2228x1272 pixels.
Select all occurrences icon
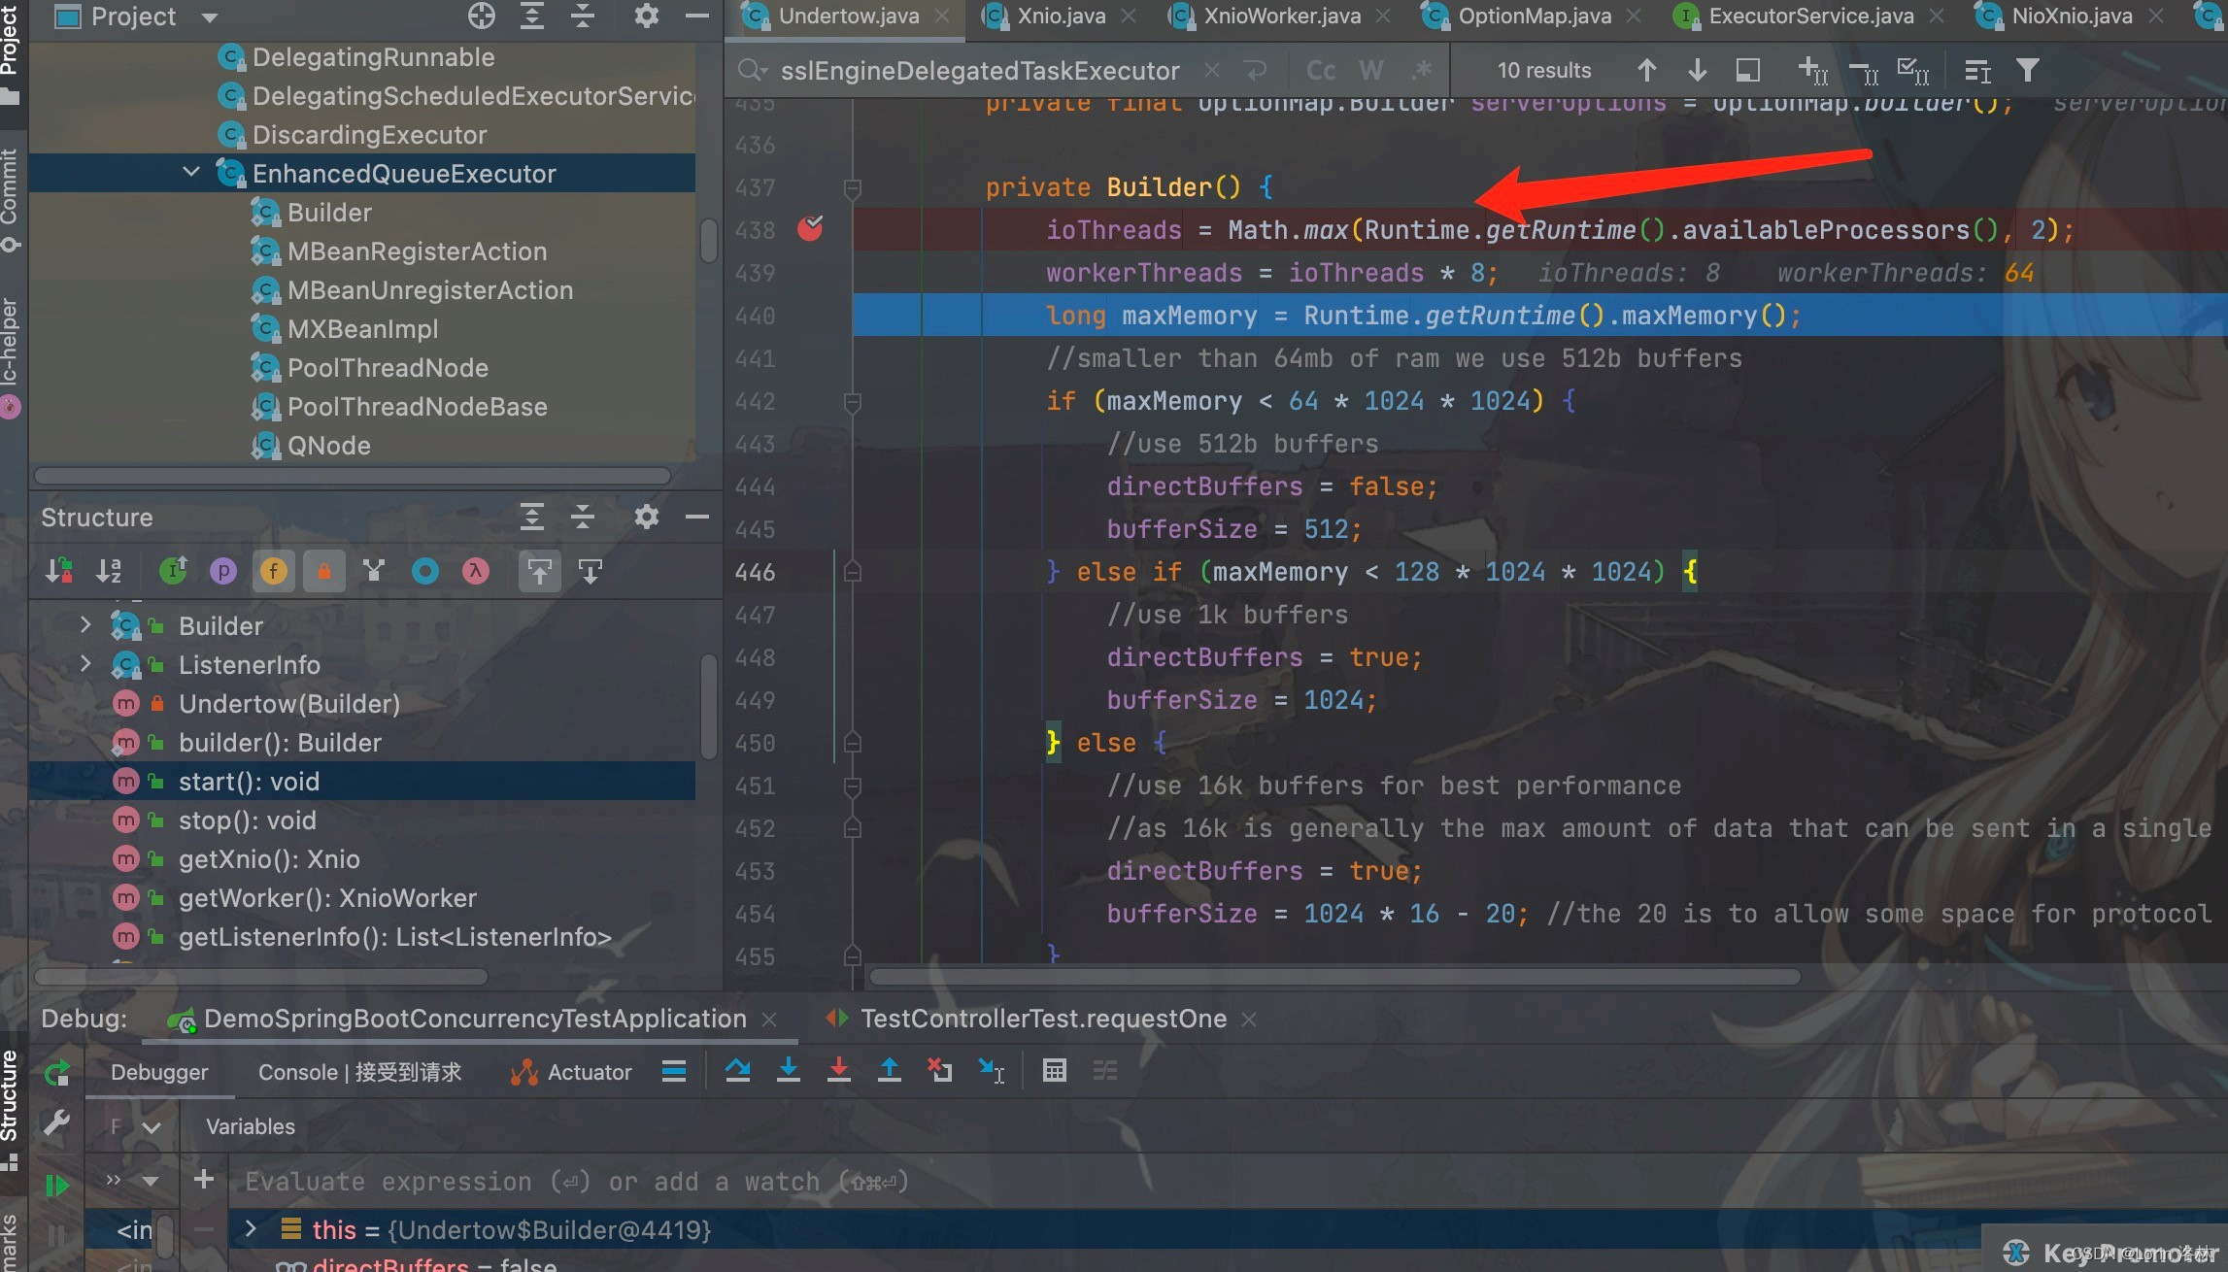(x=1912, y=71)
